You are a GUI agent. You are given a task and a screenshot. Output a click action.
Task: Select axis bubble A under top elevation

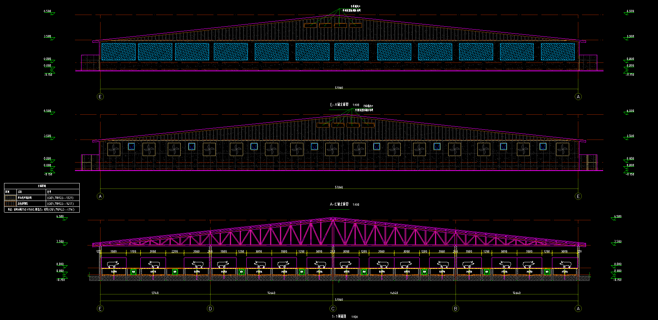(578, 97)
